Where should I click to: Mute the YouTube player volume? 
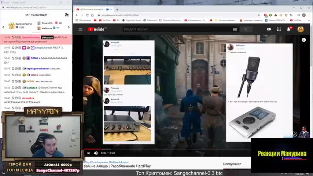[96, 153]
